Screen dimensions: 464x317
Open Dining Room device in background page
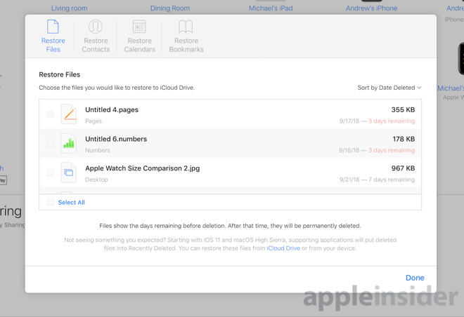[170, 8]
